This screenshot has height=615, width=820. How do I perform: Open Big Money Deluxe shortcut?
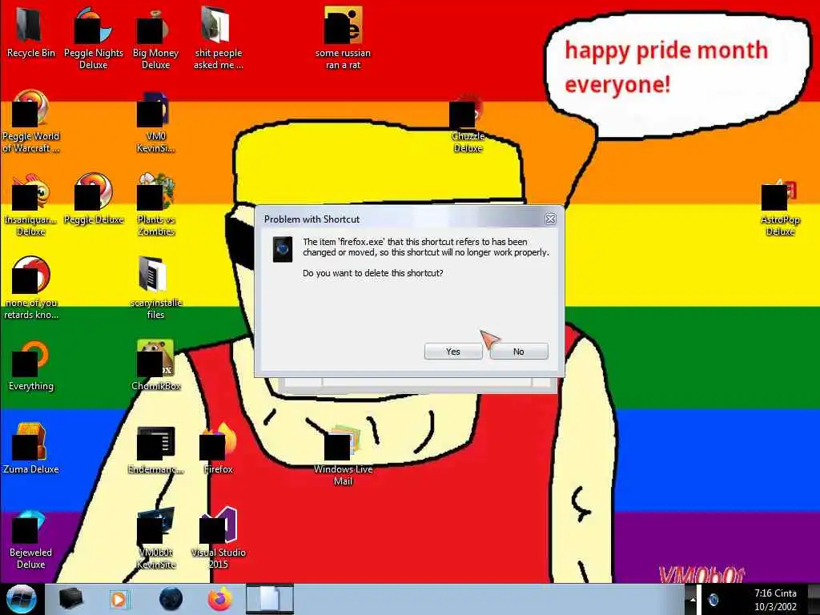(155, 39)
